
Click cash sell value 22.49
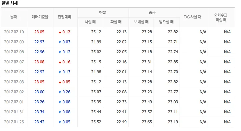coord(122,122)
